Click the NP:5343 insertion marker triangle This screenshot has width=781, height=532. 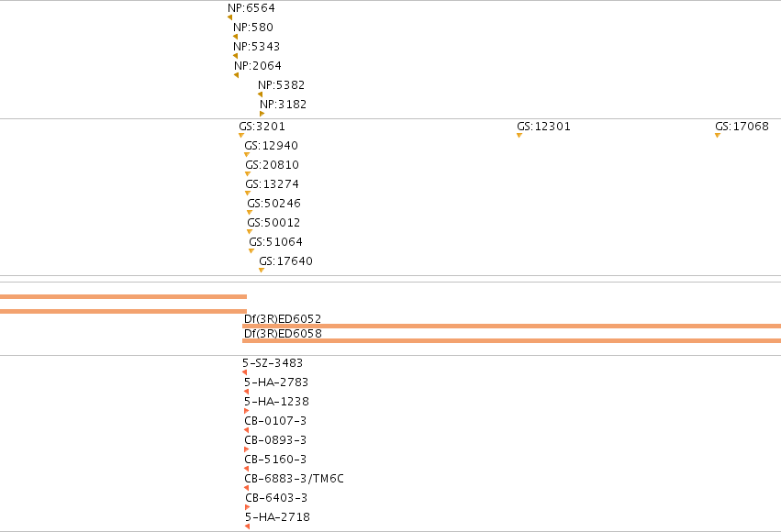click(236, 56)
